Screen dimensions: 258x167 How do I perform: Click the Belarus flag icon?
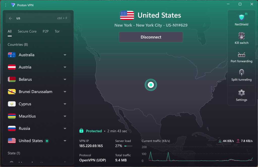click(12, 79)
